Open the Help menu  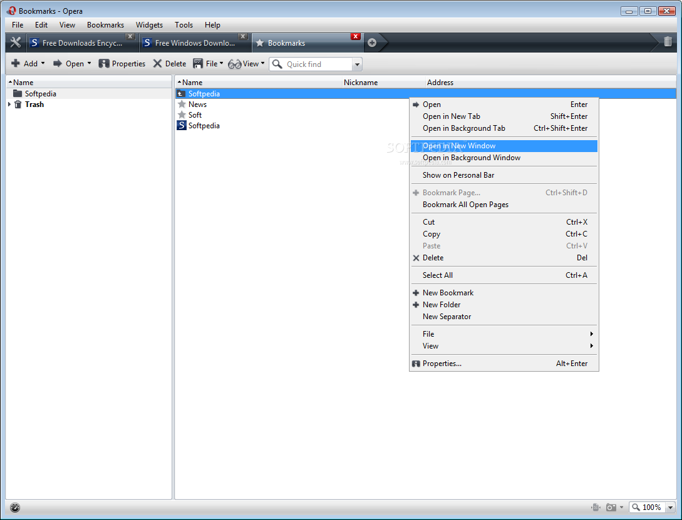[x=212, y=25]
